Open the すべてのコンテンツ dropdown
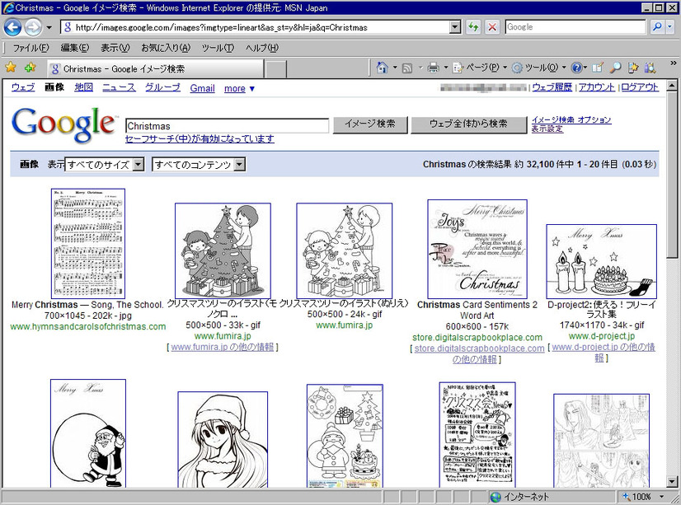Screen dimensions: 681x505 (x=199, y=165)
